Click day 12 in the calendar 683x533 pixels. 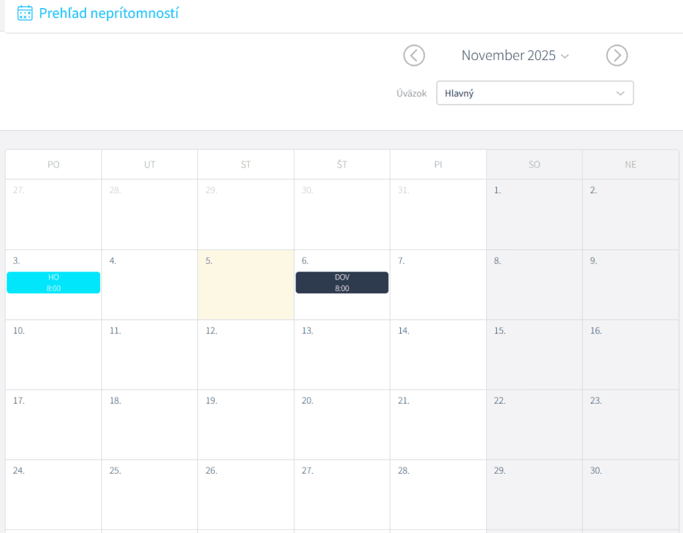[245, 355]
